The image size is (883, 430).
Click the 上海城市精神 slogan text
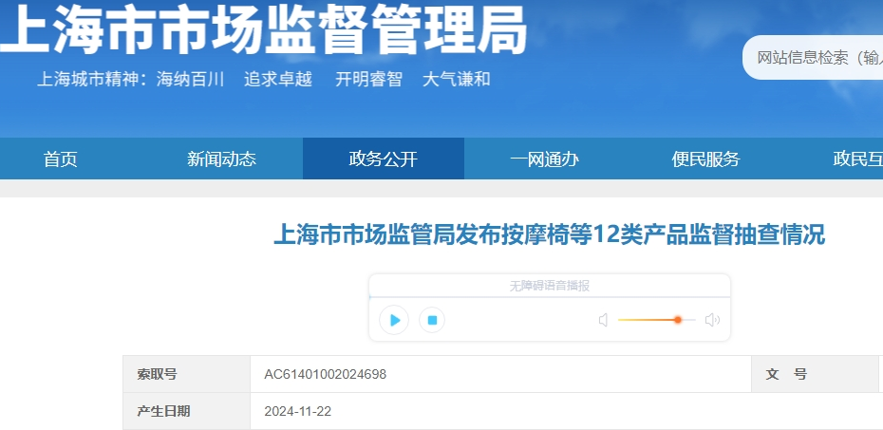[x=264, y=79]
